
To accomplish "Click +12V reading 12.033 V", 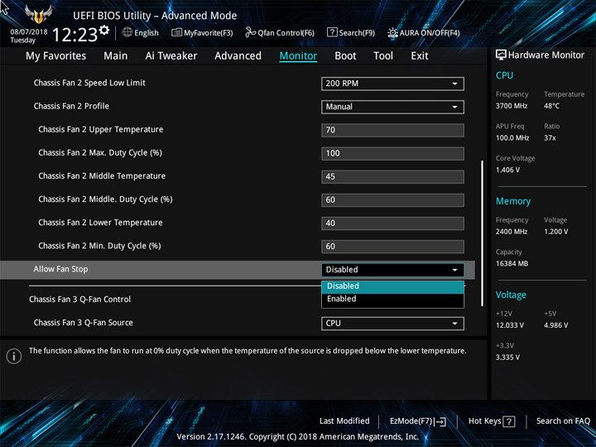I will click(x=510, y=325).
